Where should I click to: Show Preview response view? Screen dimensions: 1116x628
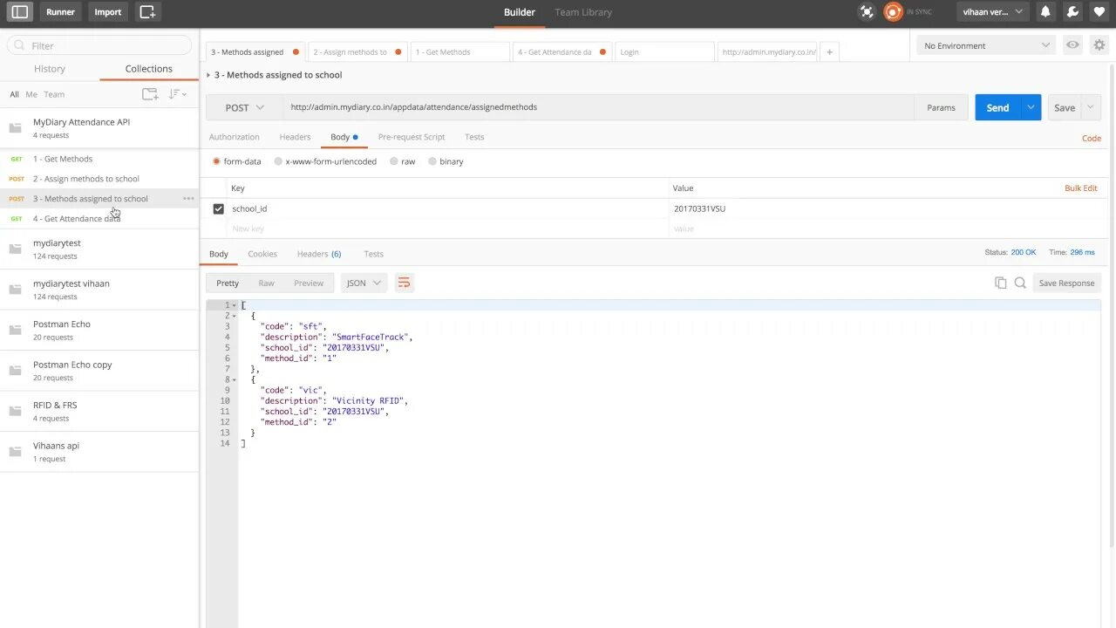[309, 283]
